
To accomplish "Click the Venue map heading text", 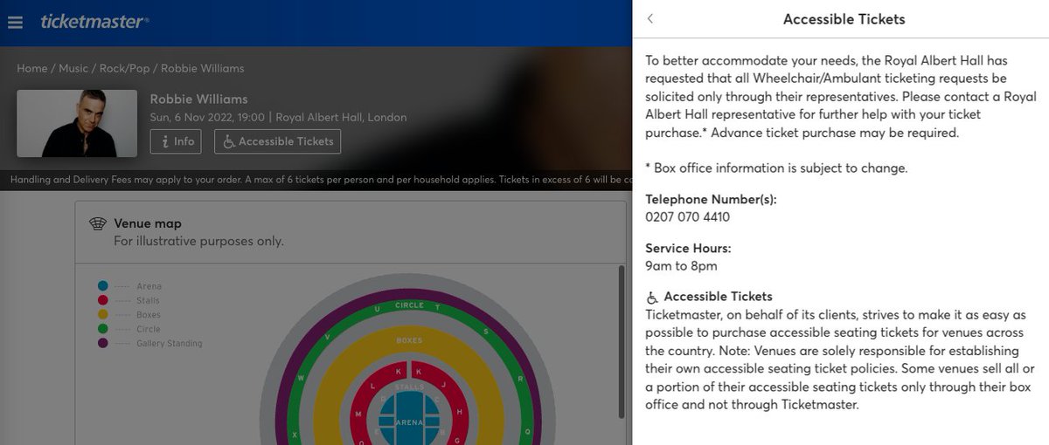I will click(x=148, y=223).
